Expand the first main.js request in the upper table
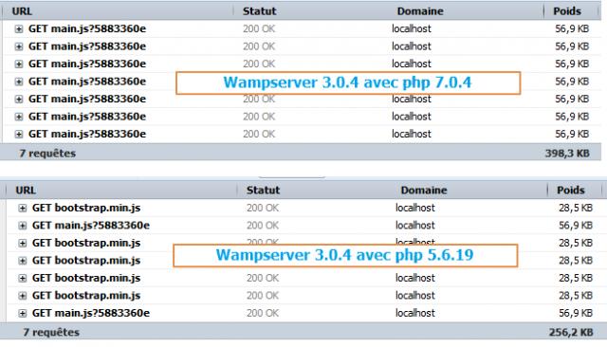The width and height of the screenshot is (607, 347). [x=19, y=29]
